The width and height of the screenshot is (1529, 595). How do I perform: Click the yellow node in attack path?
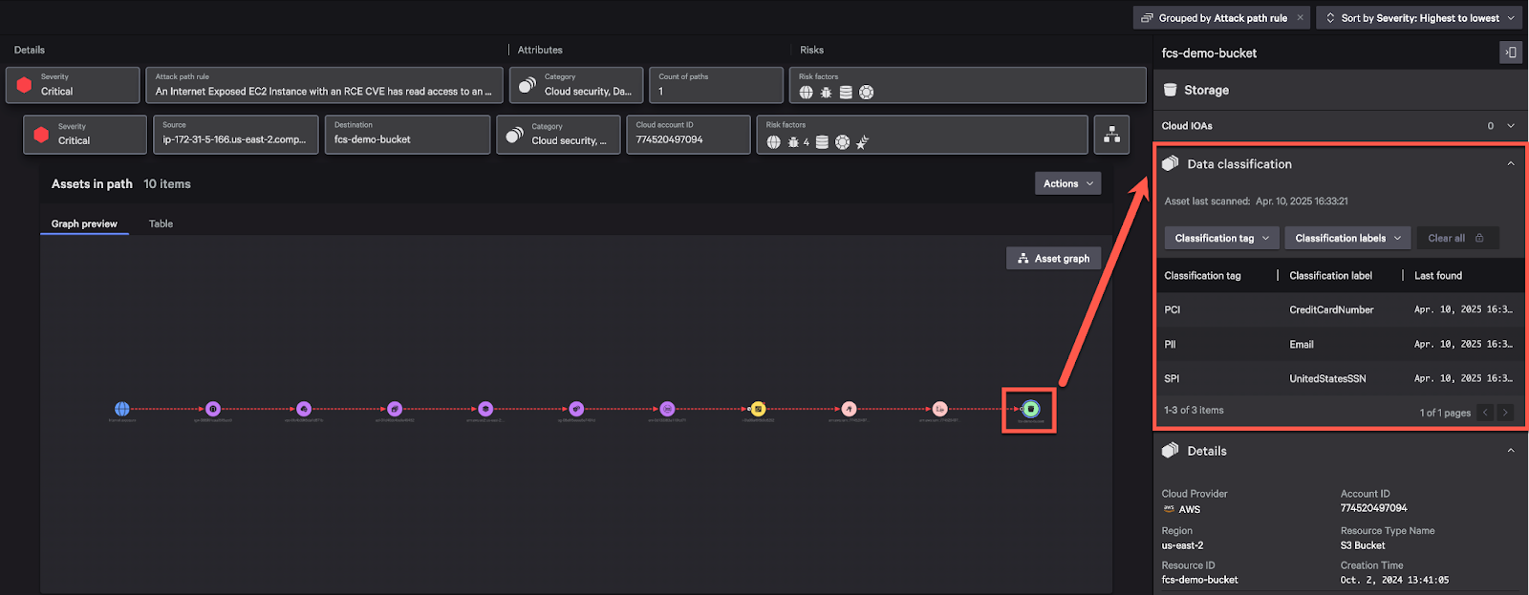[x=758, y=409]
